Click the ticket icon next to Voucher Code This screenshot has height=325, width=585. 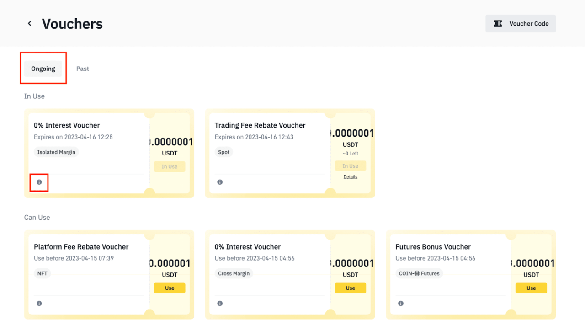[x=498, y=23]
